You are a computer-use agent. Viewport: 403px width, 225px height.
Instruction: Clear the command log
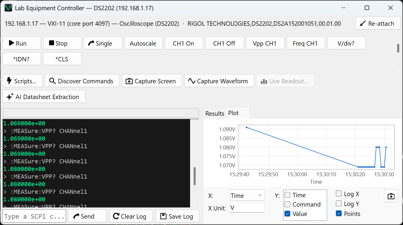point(131,216)
